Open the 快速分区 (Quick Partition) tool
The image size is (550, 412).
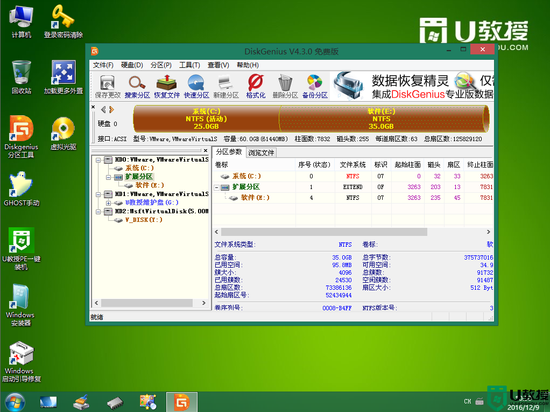tap(196, 87)
